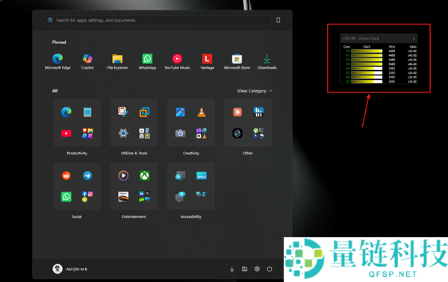
Task: Open Snipping Tool in Utilities & Tools
Action: [x=123, y=112]
